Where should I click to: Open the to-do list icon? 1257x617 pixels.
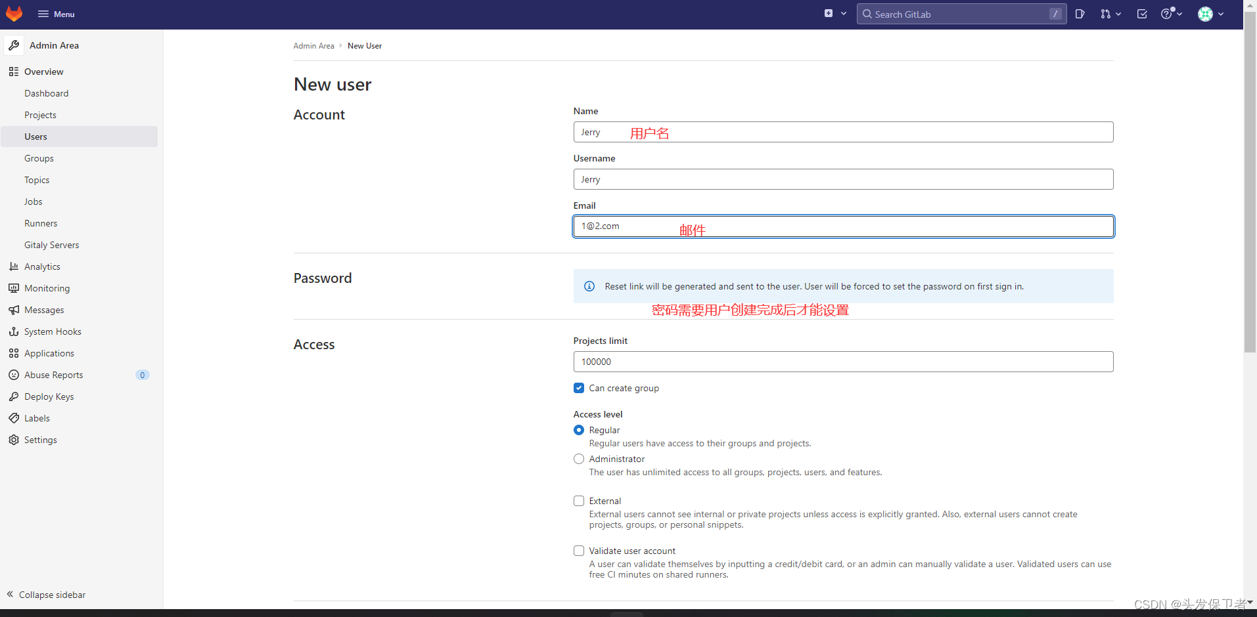click(x=1142, y=14)
